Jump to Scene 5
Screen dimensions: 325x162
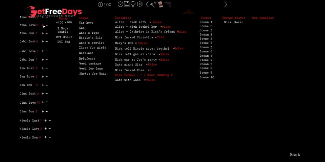click(206, 43)
